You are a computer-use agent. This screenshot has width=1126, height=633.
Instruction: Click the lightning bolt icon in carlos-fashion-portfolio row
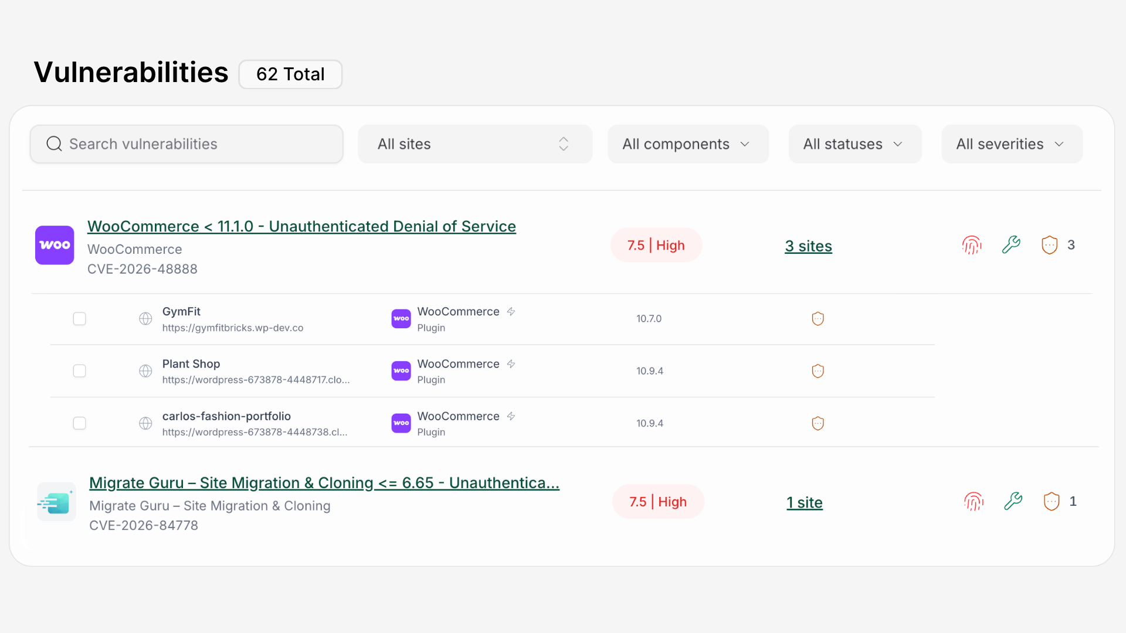coord(511,416)
